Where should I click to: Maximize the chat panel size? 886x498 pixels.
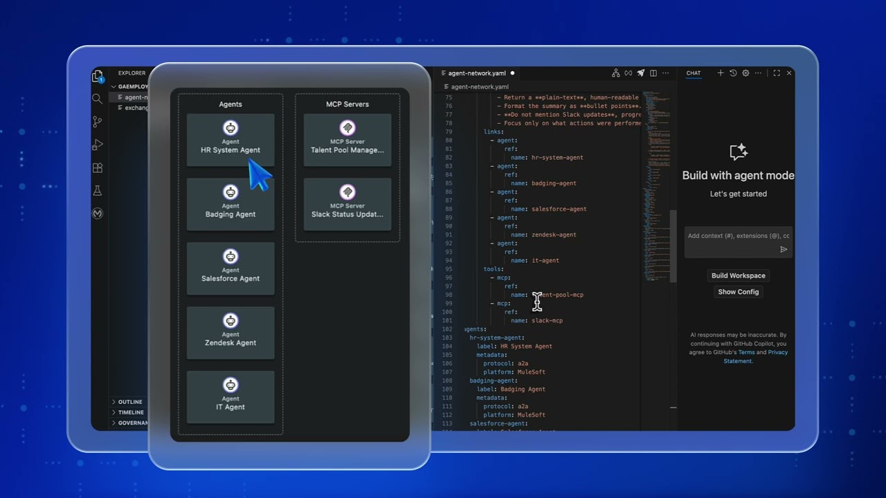pyautogui.click(x=777, y=73)
